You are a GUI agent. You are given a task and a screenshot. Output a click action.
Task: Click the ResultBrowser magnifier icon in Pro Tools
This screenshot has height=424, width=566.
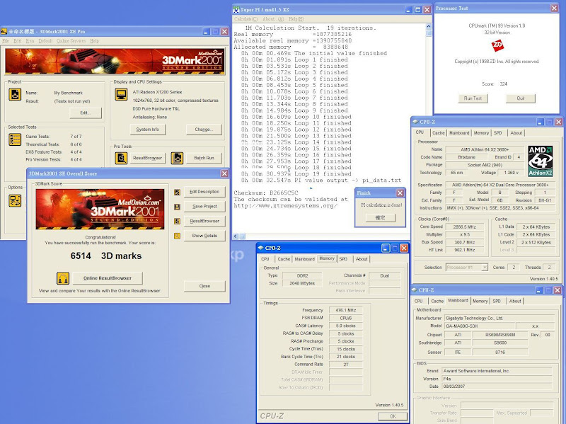[121, 158]
